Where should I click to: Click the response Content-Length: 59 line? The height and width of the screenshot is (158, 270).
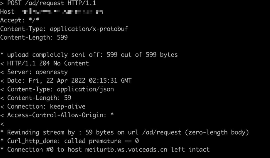pyautogui.click(x=39, y=98)
